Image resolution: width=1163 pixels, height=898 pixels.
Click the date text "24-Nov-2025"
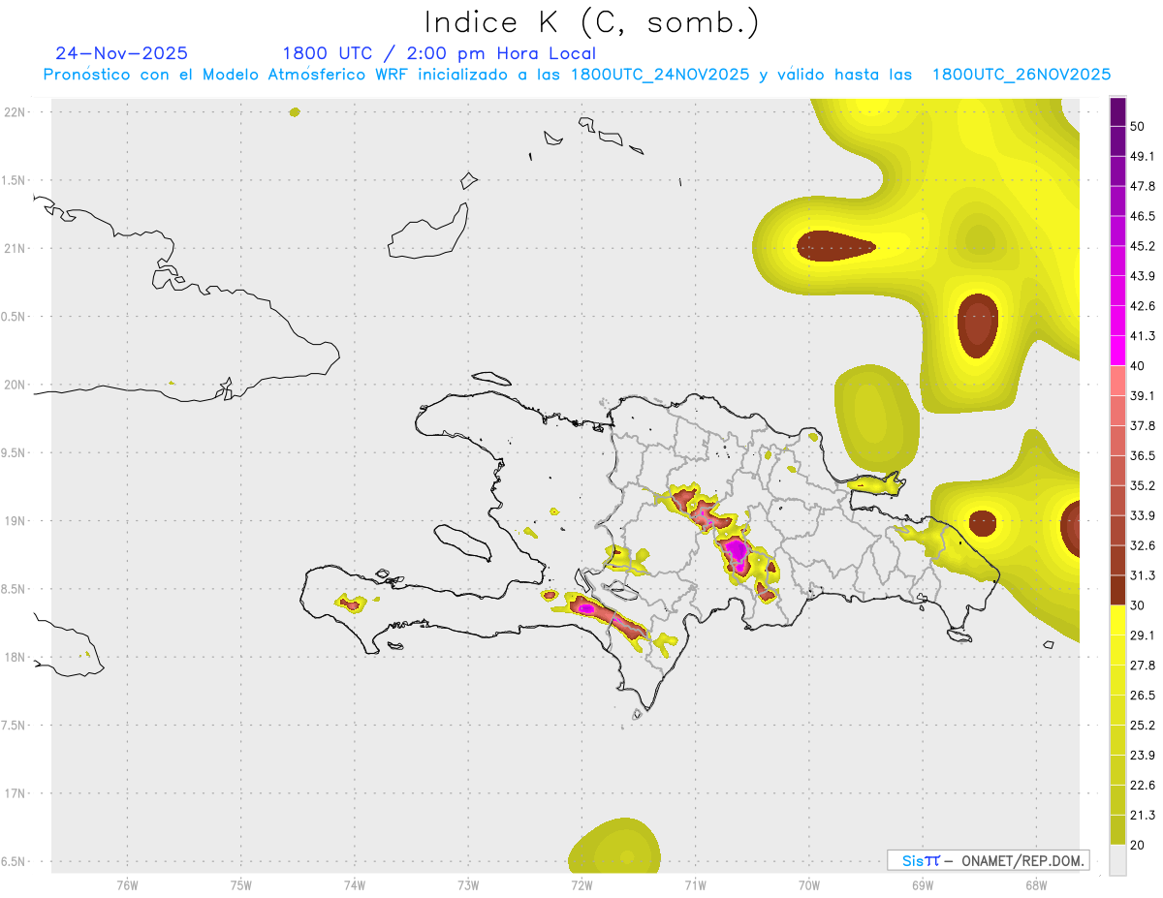(122, 53)
